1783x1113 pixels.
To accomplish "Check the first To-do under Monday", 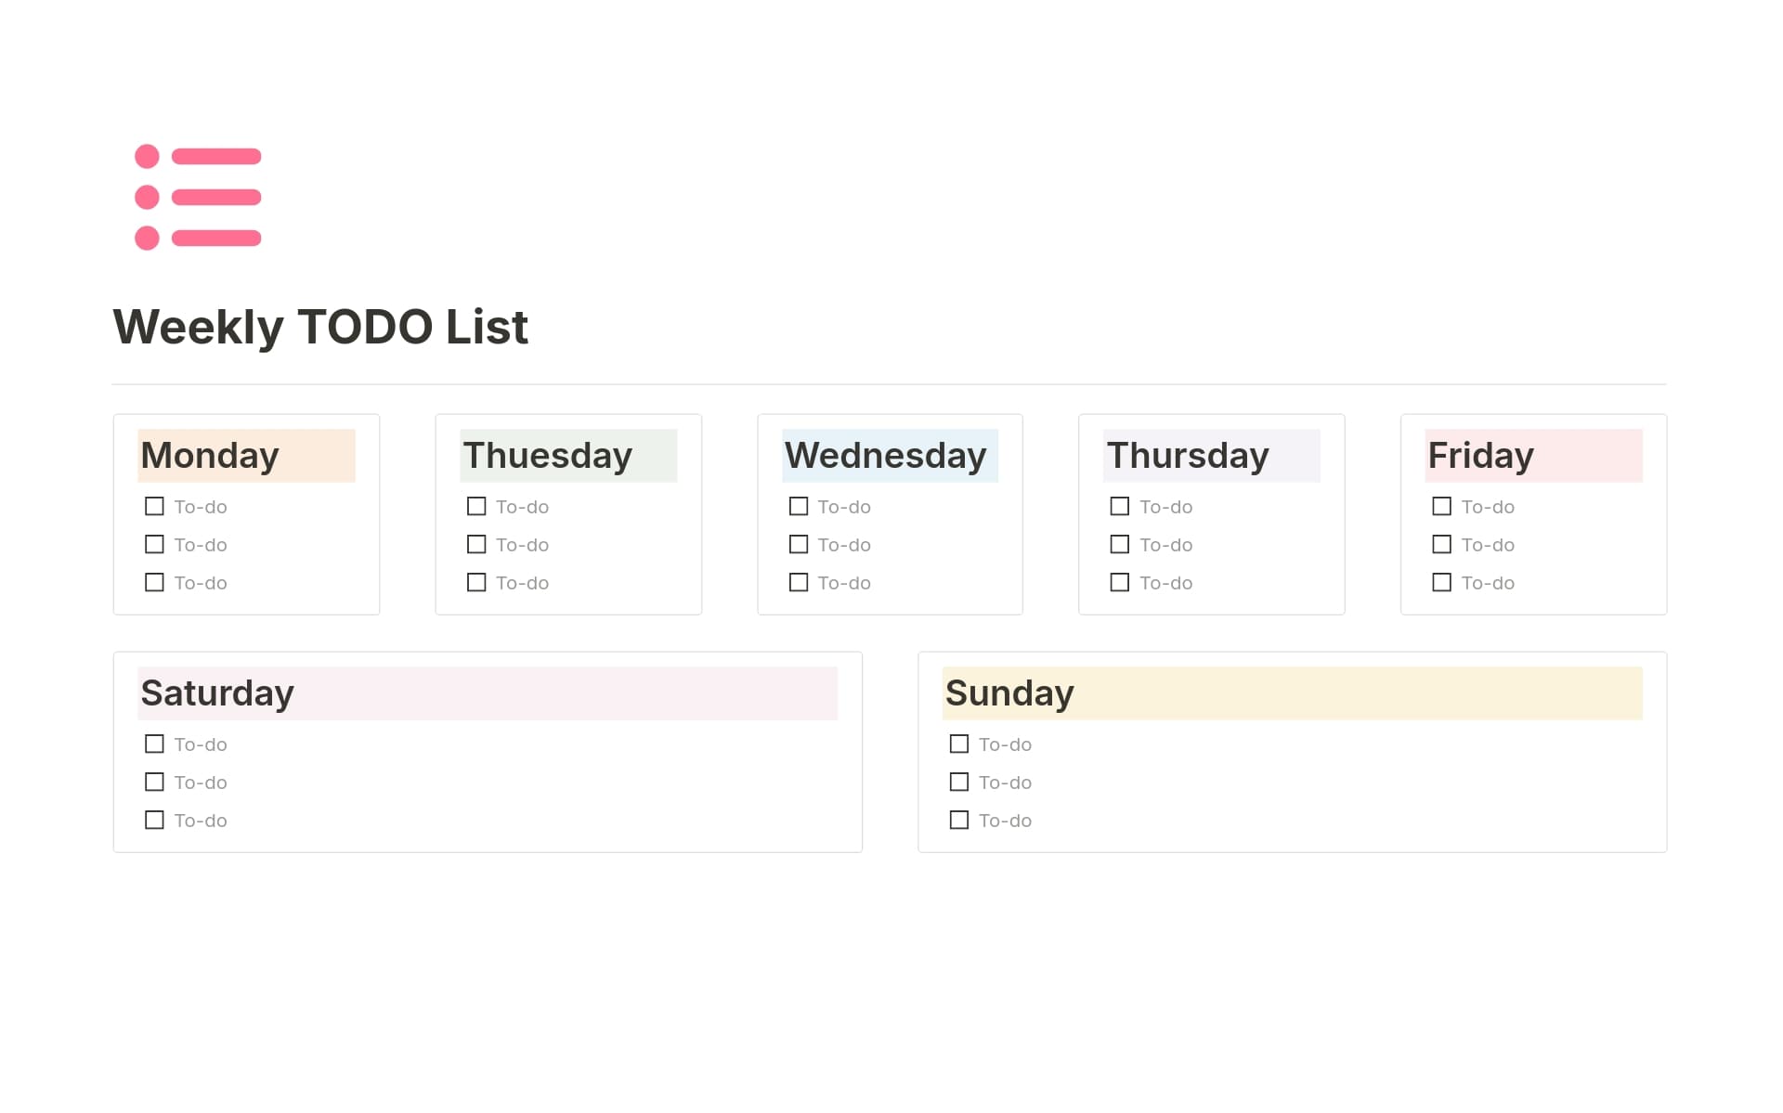I will coord(154,506).
